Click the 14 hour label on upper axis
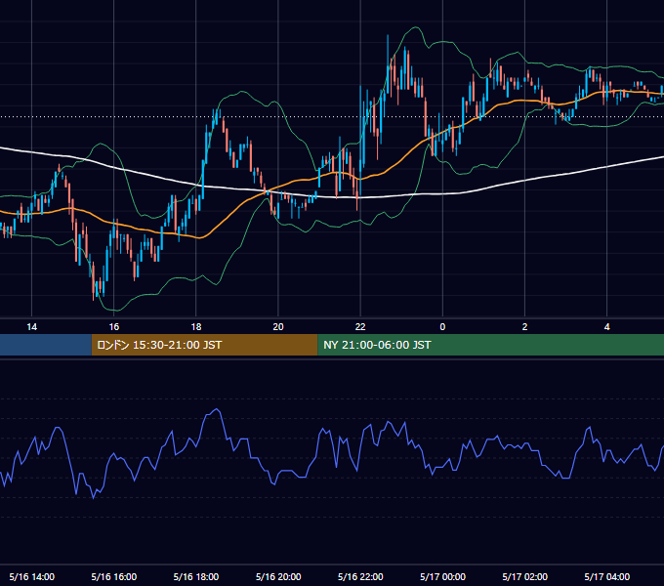Screen dimensions: 664x586 pos(32,327)
